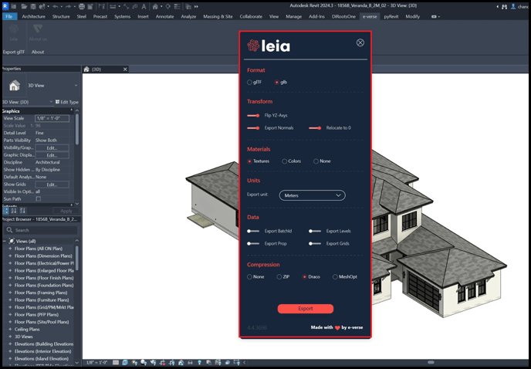The height and width of the screenshot is (369, 531).
Task: Toggle the Relocate to 0 switch
Action: pos(315,128)
